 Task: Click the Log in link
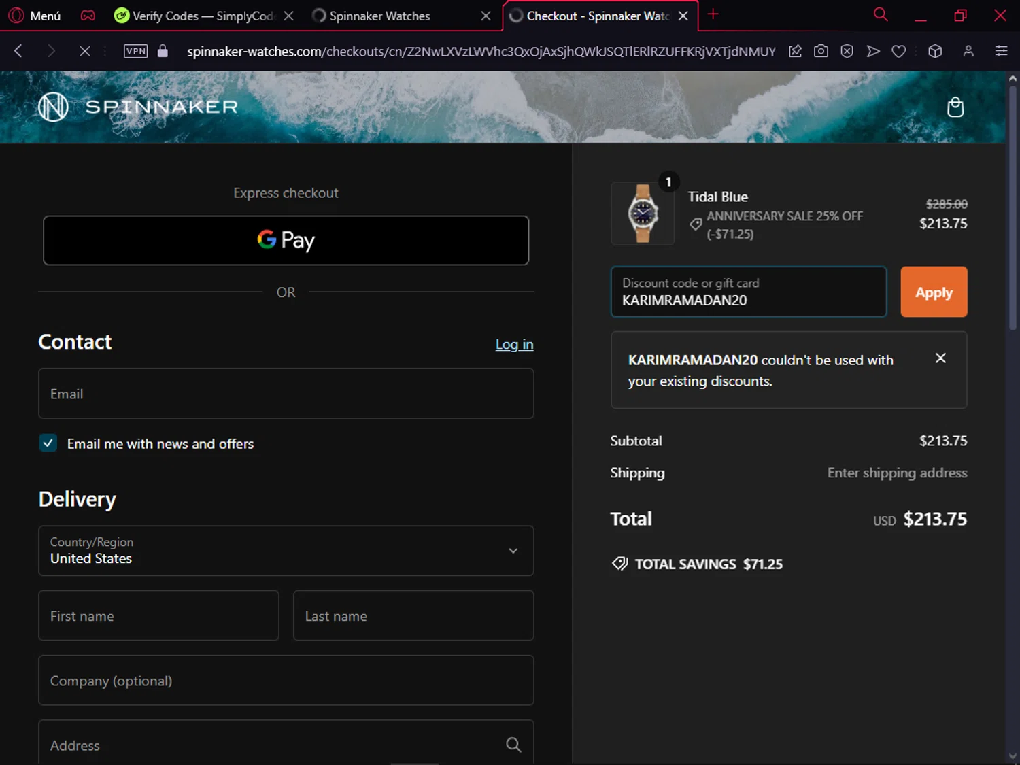coord(514,344)
